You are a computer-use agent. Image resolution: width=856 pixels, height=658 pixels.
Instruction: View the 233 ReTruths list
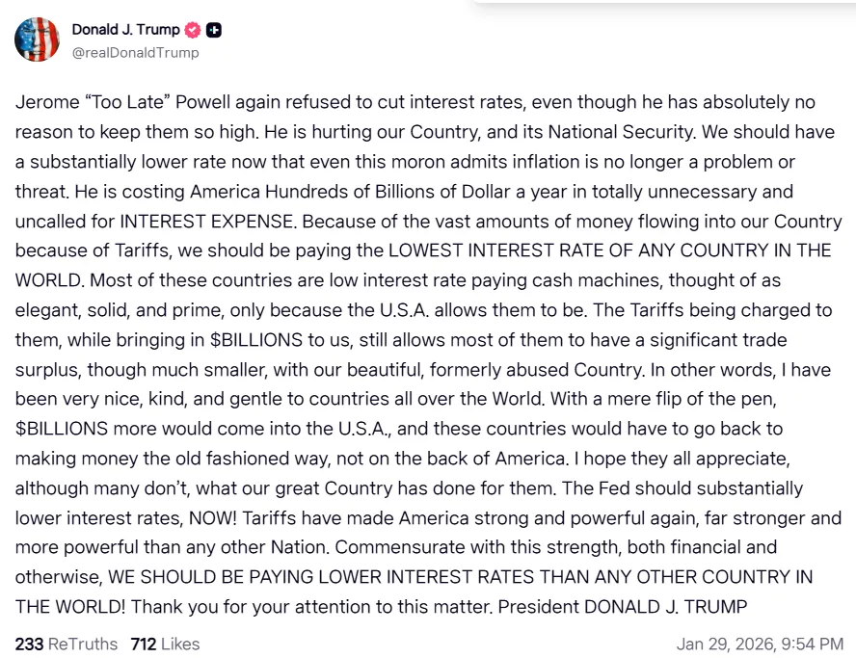click(x=66, y=644)
